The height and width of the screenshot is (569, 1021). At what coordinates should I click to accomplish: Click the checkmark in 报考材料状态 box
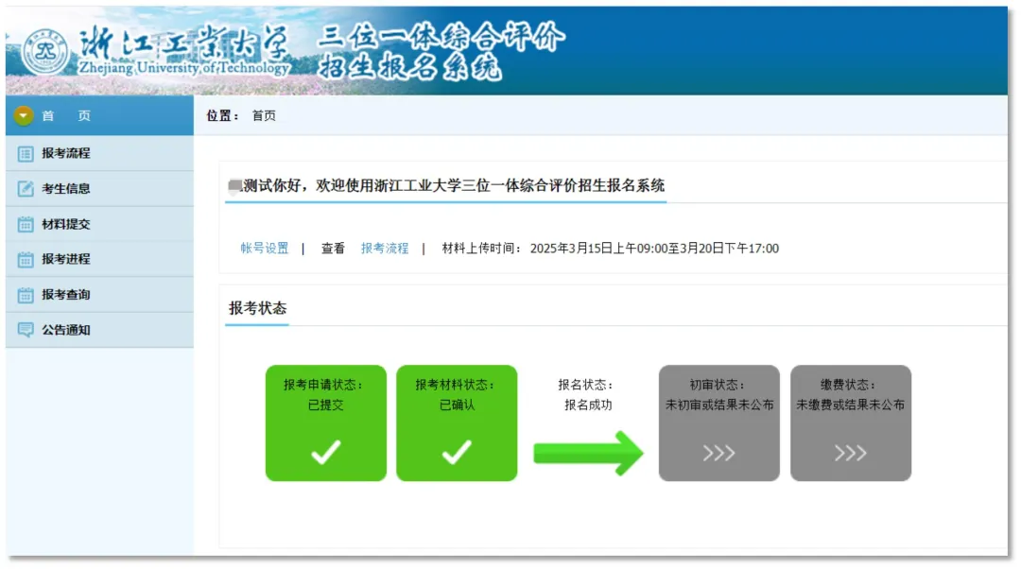click(457, 452)
